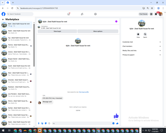Go back with browser back arrow

[3, 8]
